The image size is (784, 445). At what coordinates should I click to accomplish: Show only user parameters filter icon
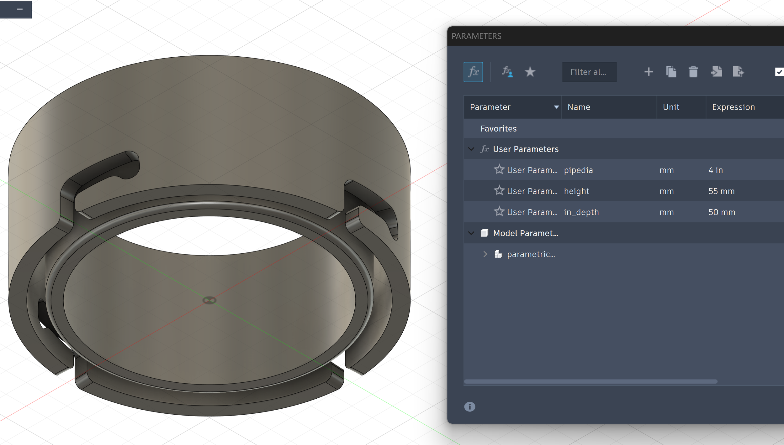click(507, 72)
